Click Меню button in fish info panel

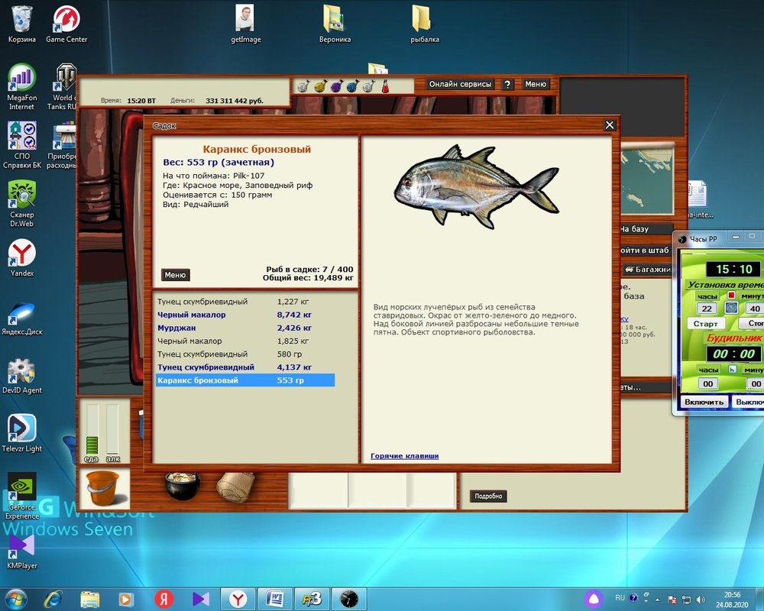pos(175,275)
